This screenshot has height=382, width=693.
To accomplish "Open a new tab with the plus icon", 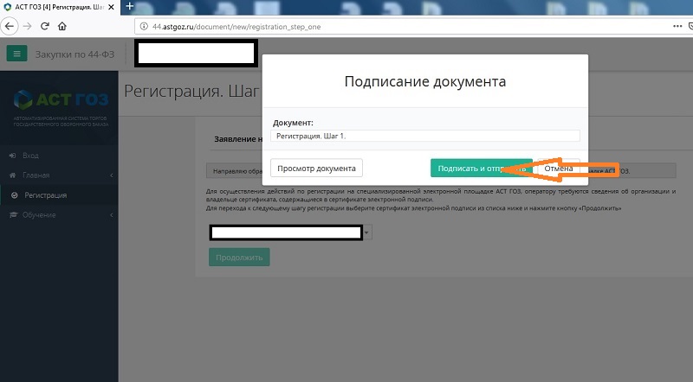I will pos(129,6).
